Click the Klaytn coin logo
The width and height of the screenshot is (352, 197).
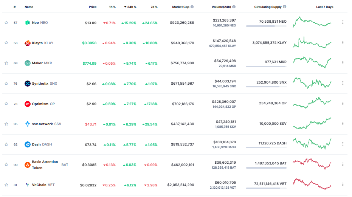click(x=27, y=43)
